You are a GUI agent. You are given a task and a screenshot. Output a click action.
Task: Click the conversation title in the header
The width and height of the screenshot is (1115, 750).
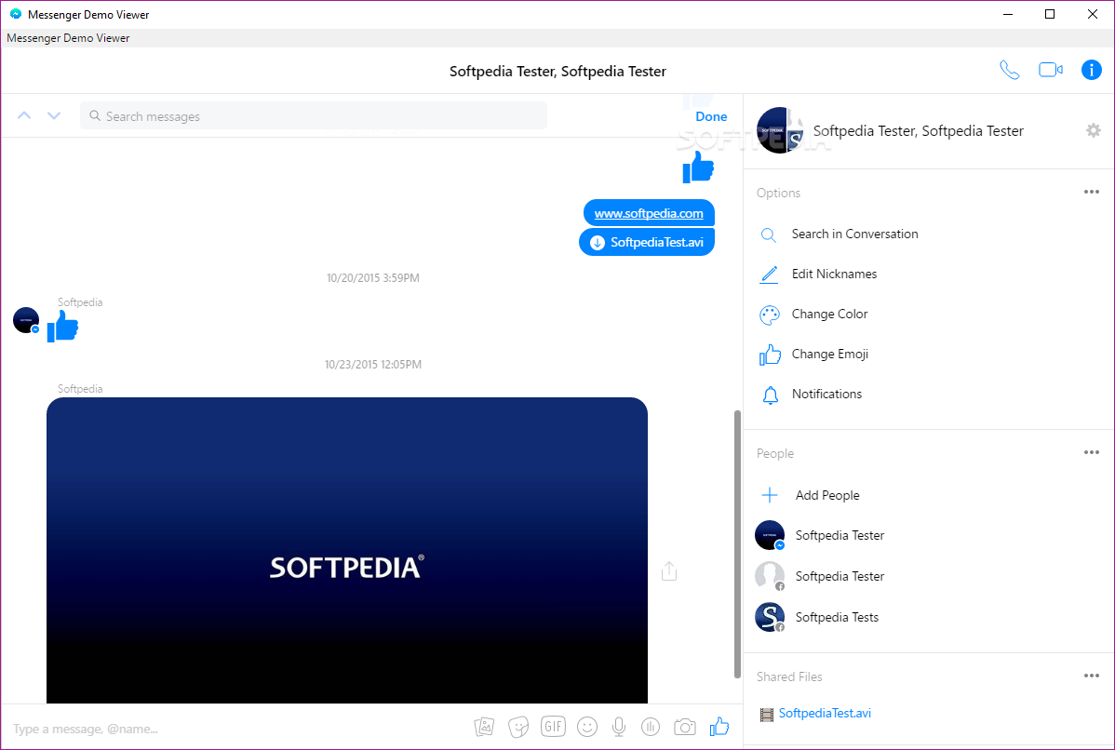(x=557, y=71)
